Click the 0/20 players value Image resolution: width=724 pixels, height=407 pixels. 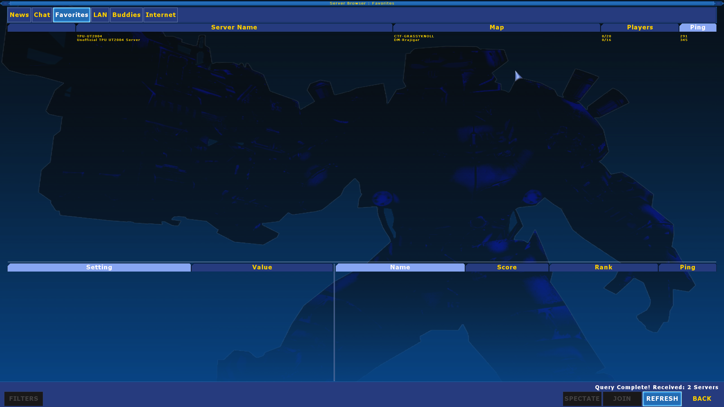click(606, 36)
